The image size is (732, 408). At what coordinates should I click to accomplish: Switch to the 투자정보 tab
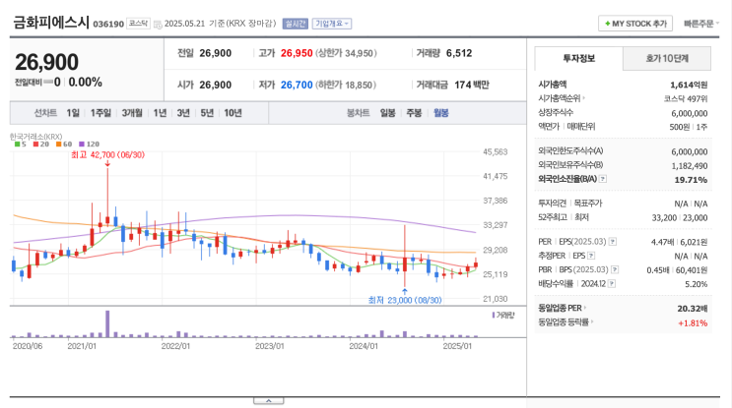coord(578,58)
